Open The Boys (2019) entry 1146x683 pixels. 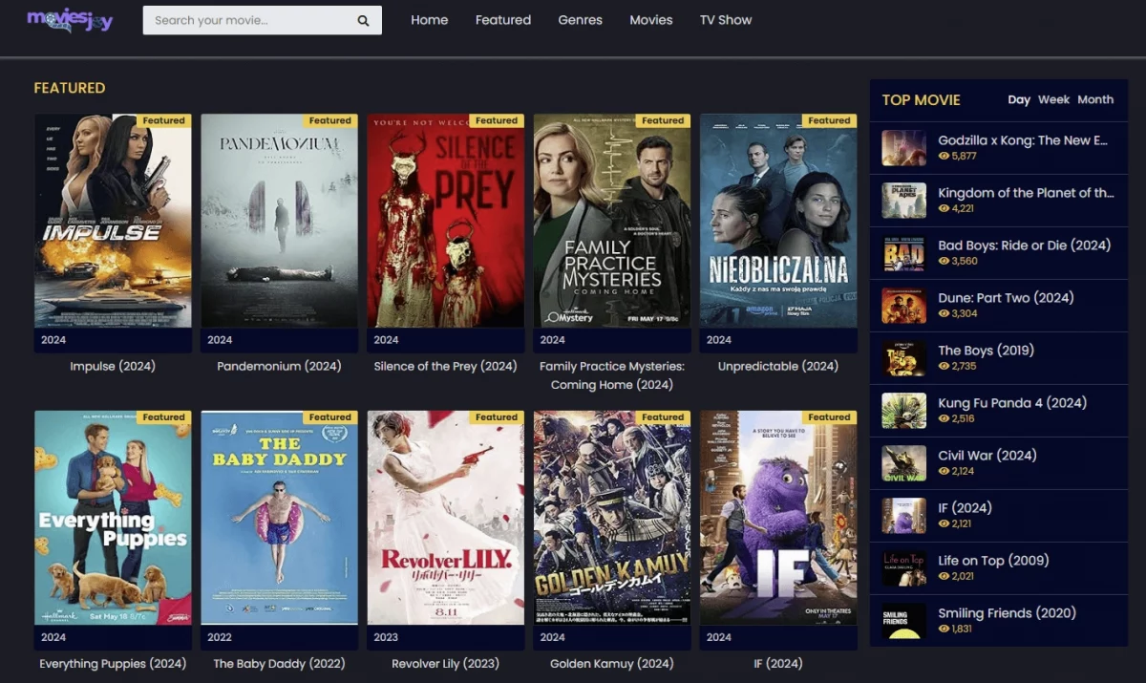[986, 350]
